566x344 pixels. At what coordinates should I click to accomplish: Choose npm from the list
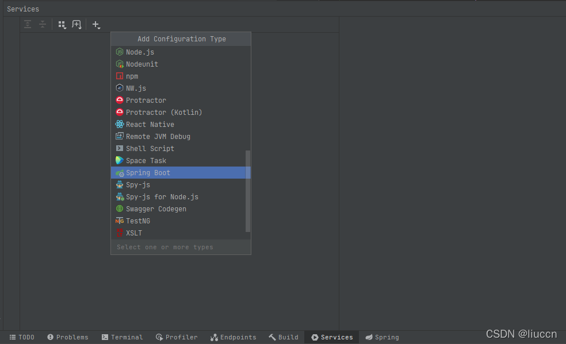point(181,76)
